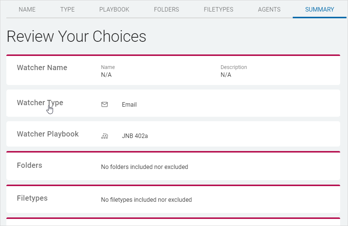Click the Description N/A value
The width and height of the screenshot is (348, 226).
pos(226,75)
